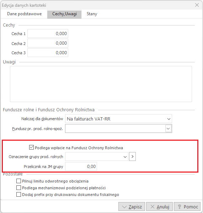Enable Pilnuj limitu odwrotnego obciążenia checkbox
Viewport: 203px width, 213px height.
18,181
